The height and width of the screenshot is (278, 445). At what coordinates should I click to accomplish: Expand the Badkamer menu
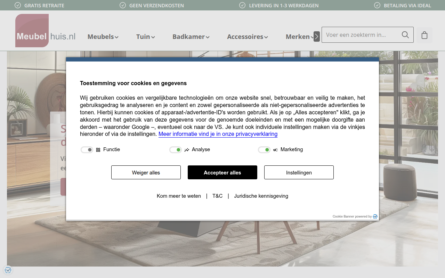[191, 36]
